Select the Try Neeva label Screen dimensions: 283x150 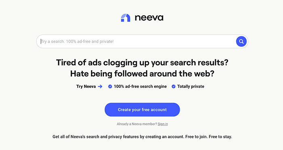pyautogui.click(x=86, y=87)
